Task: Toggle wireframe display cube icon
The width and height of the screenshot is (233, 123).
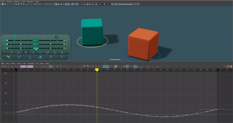Action: point(54,4)
